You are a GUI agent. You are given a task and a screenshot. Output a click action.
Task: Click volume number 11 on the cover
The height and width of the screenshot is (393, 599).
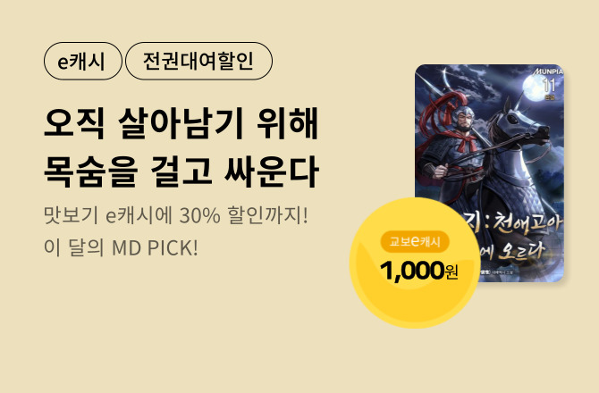pos(549,85)
